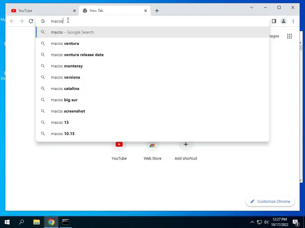Minimize the Chrome window

click(265, 7)
